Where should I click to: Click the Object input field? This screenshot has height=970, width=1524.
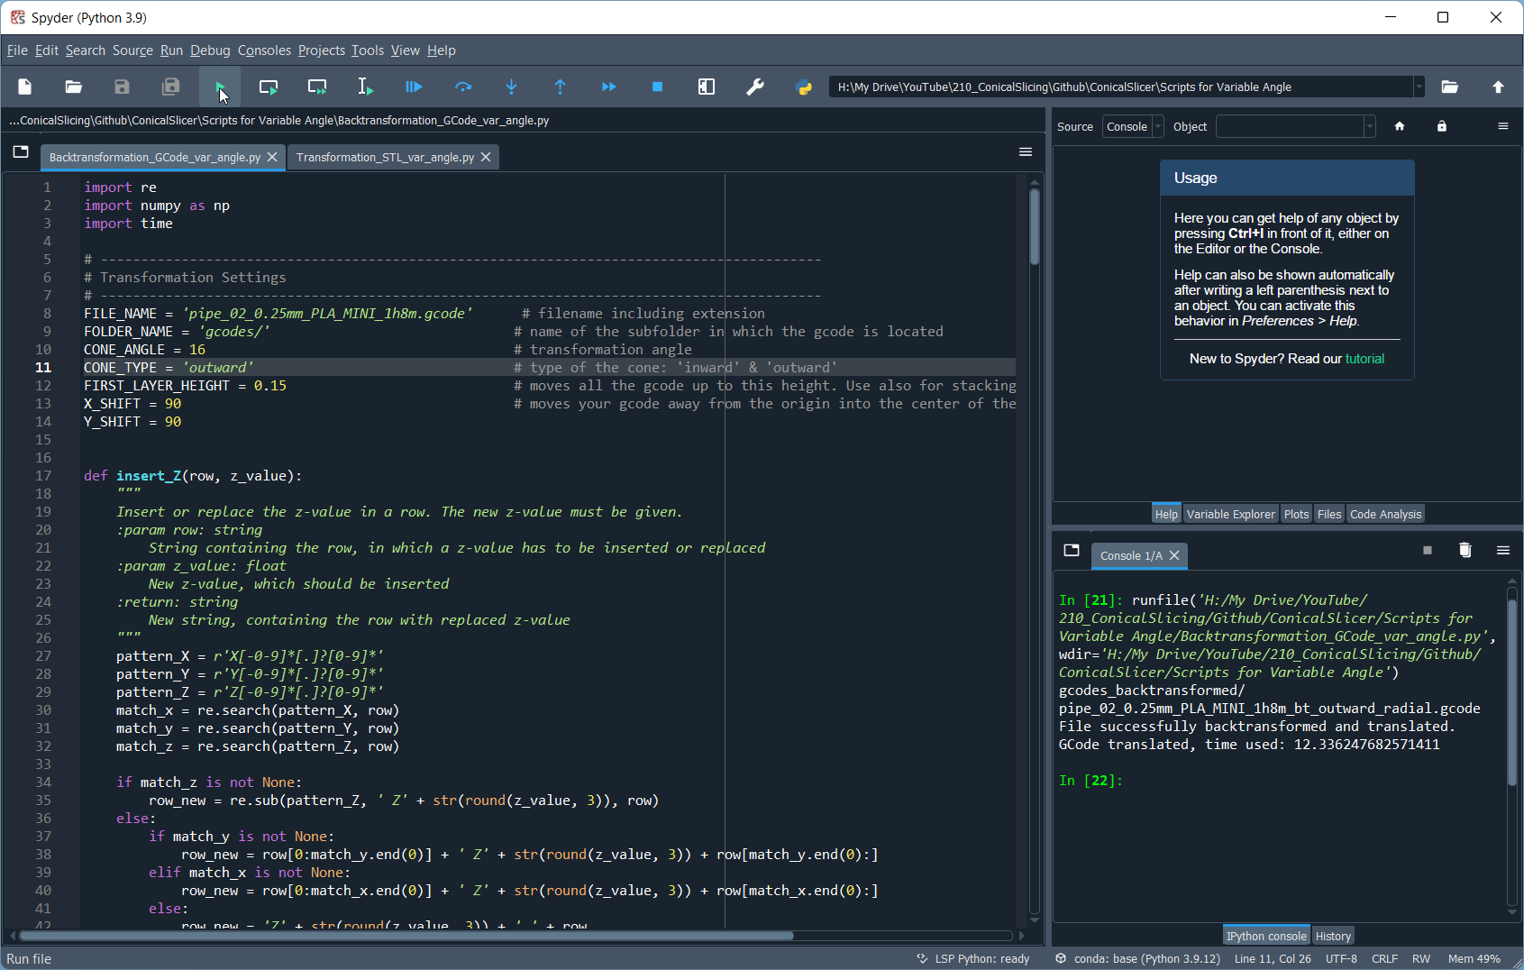pos(1290,127)
